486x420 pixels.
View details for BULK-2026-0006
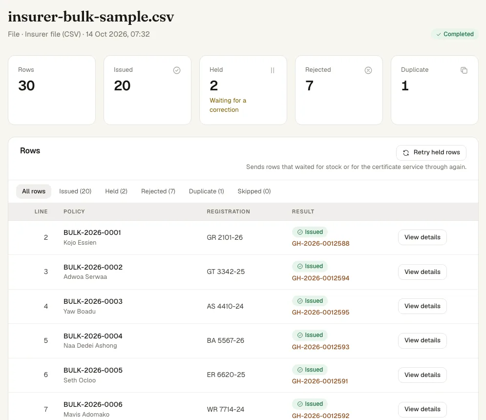(x=422, y=409)
